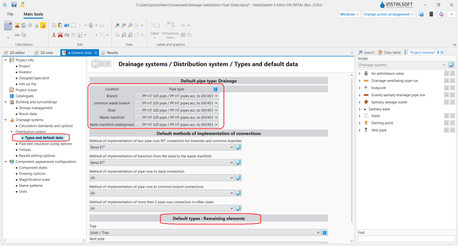
Task: Switch to the Main tools ribbon tab
Action: pos(33,14)
